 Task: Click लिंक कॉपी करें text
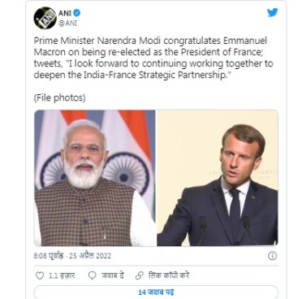(x=169, y=275)
